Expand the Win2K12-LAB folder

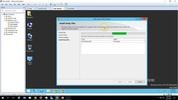click(x=4, y=19)
